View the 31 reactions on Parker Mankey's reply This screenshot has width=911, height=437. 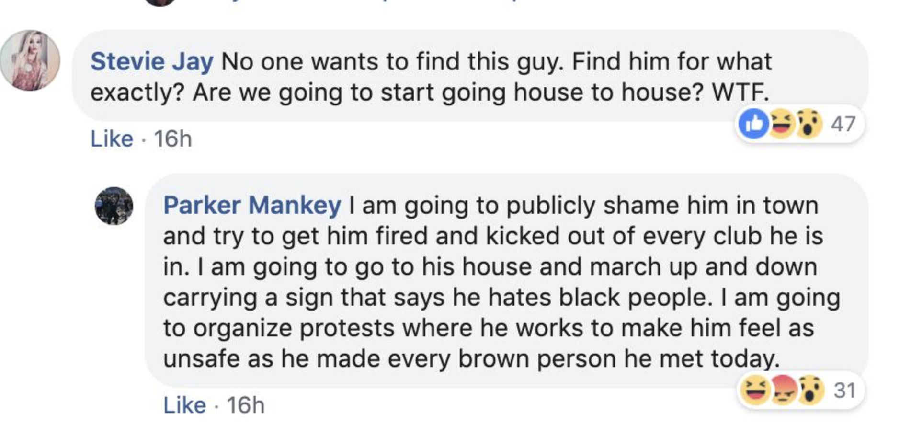(x=844, y=390)
